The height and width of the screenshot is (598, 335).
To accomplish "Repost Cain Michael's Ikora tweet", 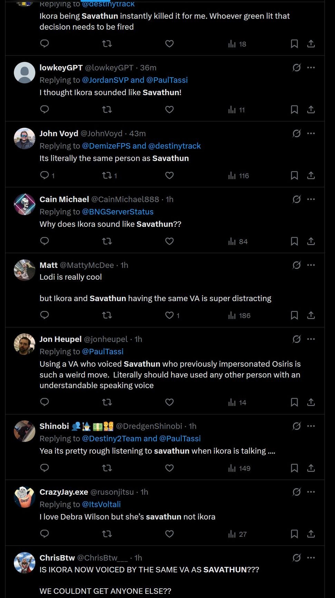I will [x=107, y=241].
